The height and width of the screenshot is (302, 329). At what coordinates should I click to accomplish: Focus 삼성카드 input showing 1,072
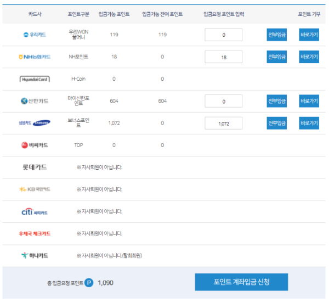pos(224,123)
